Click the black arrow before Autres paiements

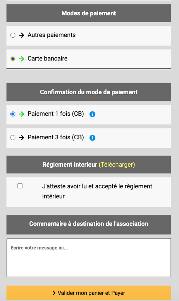(x=21, y=35)
